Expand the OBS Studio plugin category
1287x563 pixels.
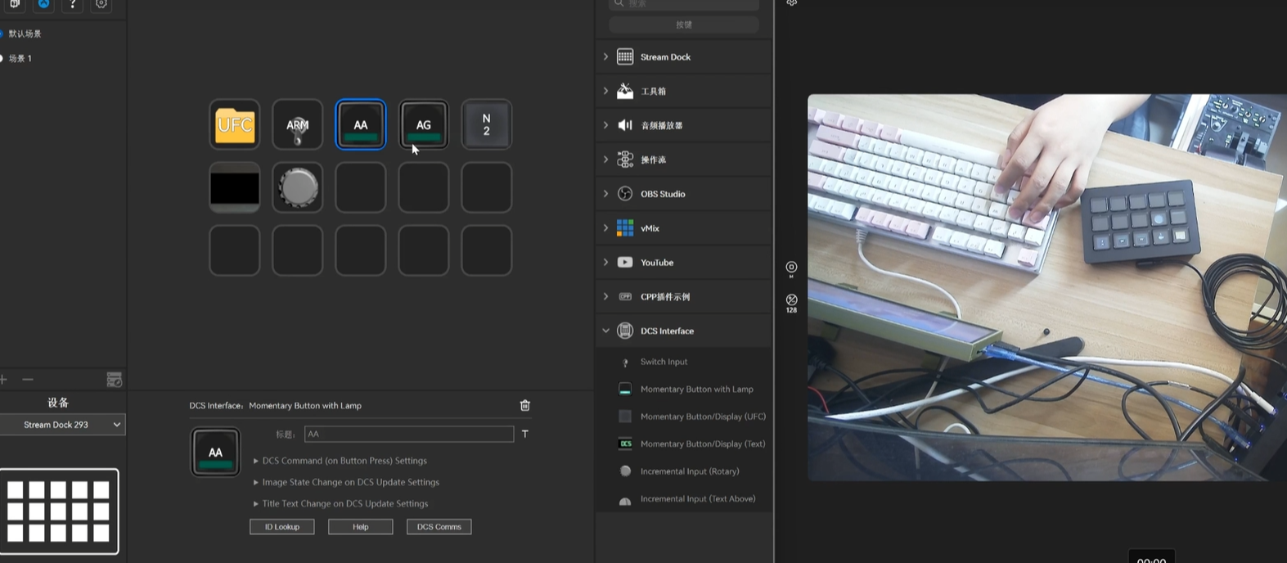coord(605,194)
